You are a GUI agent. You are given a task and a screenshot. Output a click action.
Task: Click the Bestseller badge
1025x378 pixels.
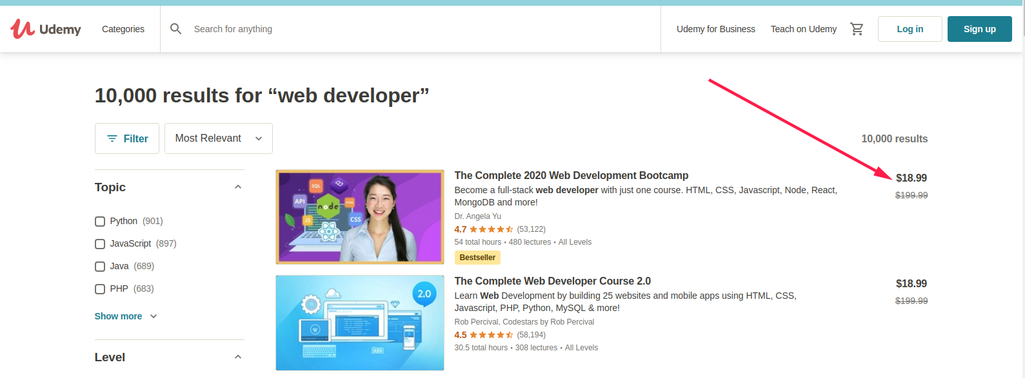[x=477, y=258]
